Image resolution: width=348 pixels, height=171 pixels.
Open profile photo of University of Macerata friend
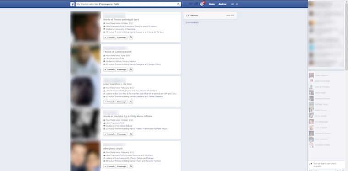(85, 27)
